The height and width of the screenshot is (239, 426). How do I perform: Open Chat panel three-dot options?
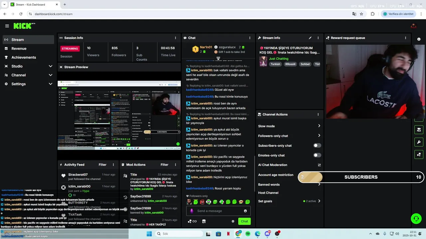click(250, 38)
